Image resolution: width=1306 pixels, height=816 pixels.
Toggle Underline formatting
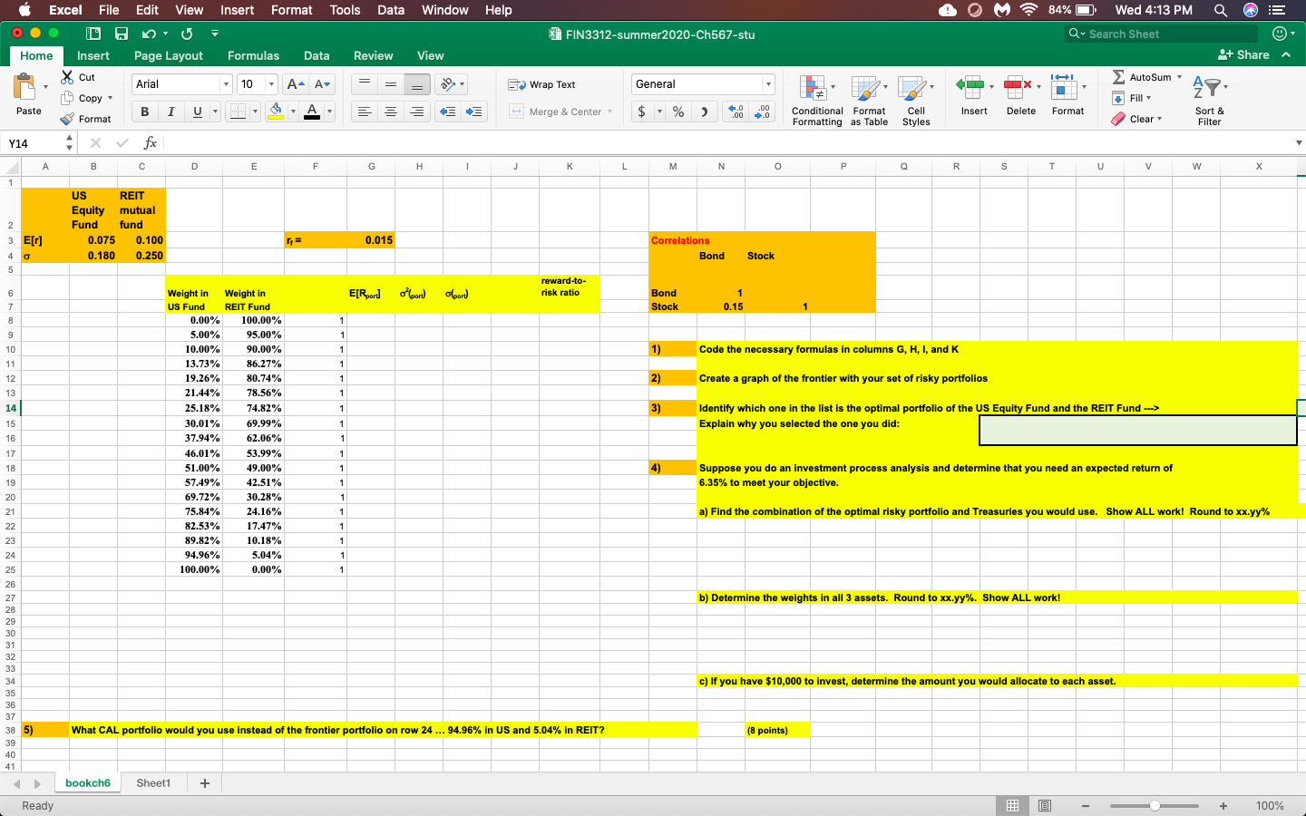coord(198,112)
